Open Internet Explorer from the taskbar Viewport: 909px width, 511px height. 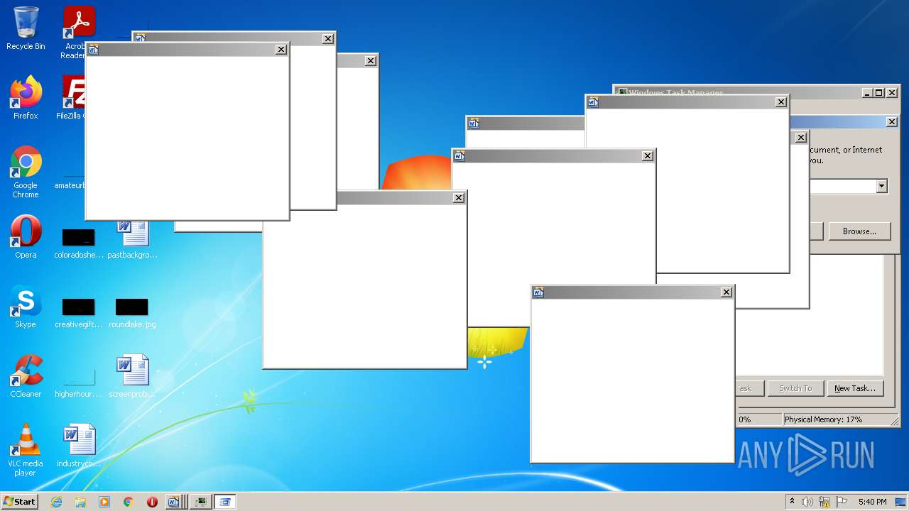[56, 502]
